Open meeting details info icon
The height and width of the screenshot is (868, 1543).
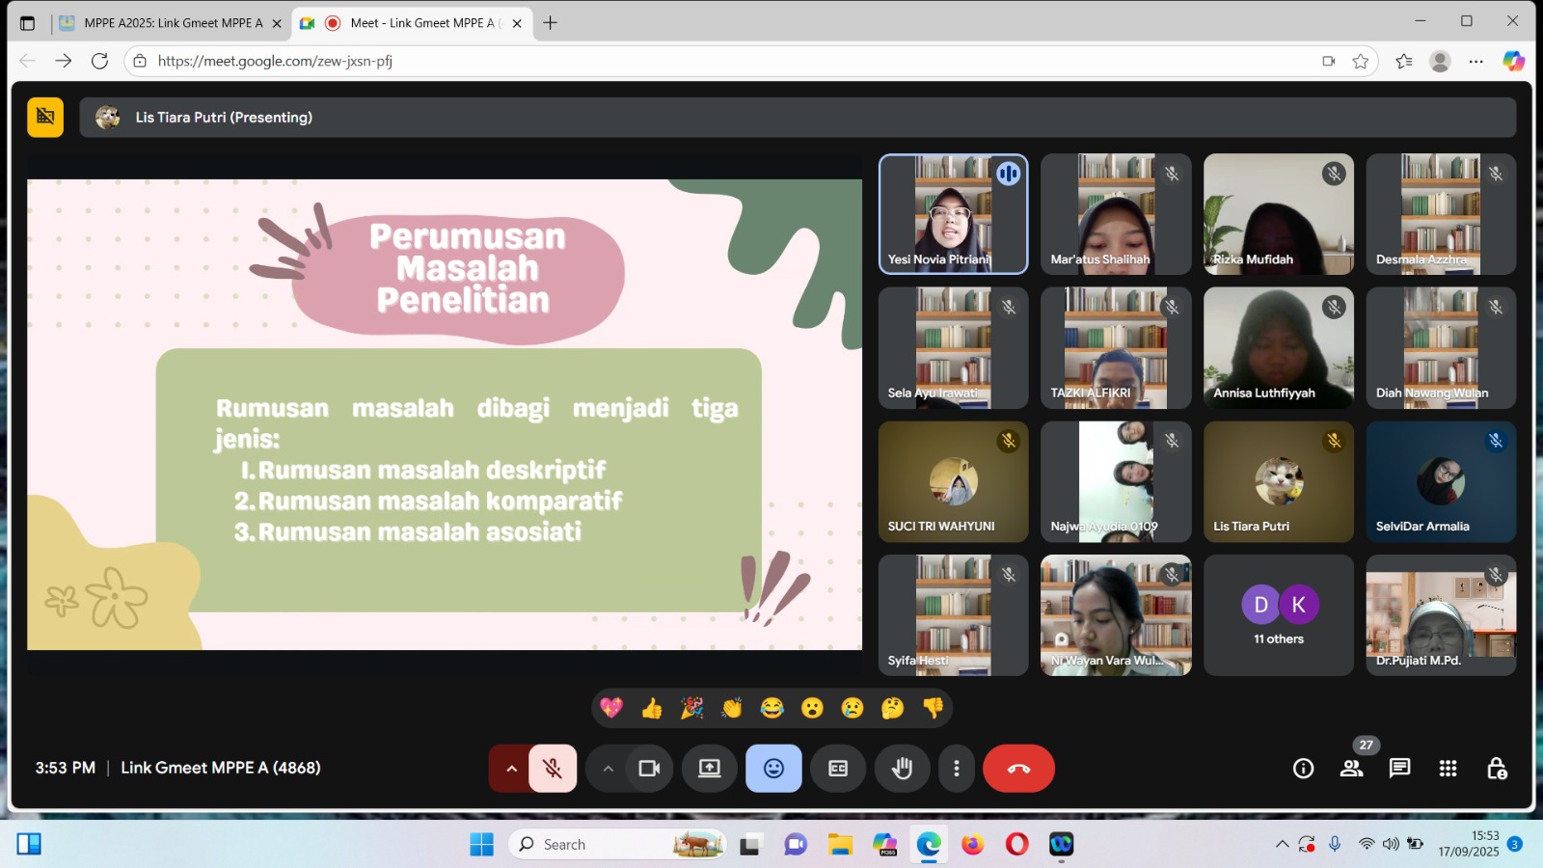1303,769
